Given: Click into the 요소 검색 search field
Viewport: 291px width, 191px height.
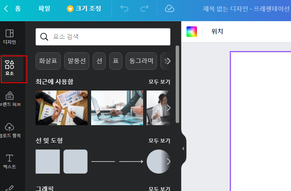Looking at the screenshot, I should point(103,37).
